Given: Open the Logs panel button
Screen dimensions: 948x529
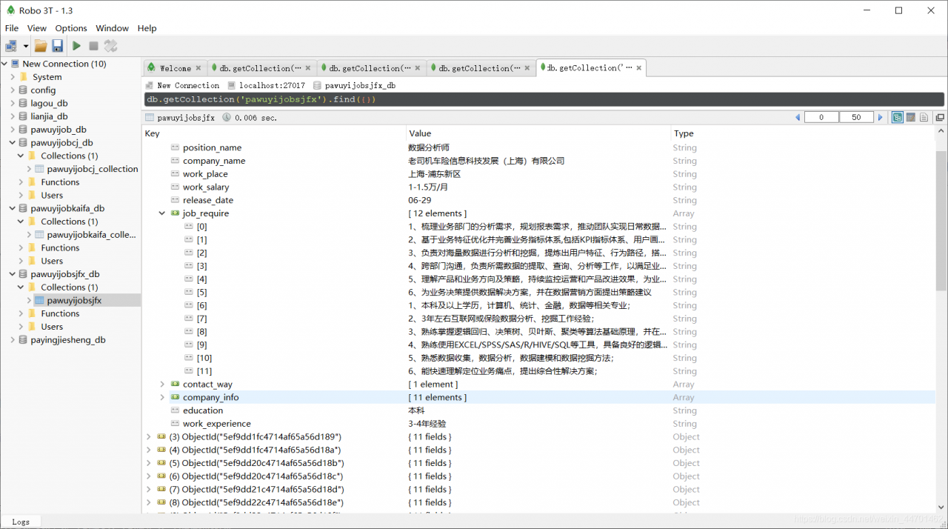Looking at the screenshot, I should coord(21,522).
